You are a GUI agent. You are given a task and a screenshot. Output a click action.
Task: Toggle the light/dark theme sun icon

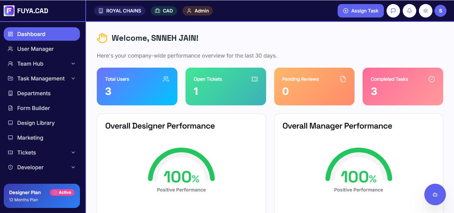pos(425,11)
